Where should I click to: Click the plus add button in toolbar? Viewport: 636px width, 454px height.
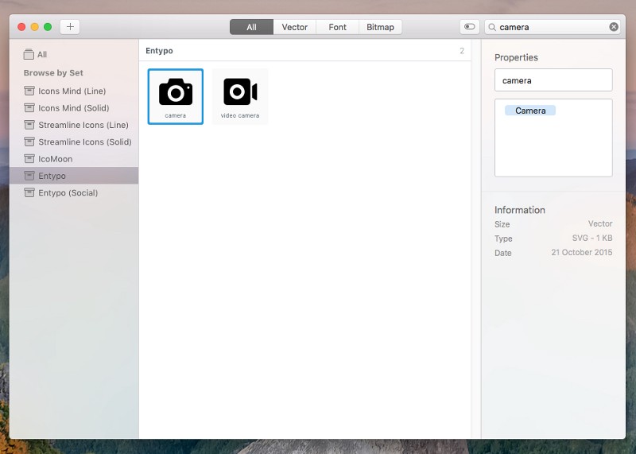point(70,27)
